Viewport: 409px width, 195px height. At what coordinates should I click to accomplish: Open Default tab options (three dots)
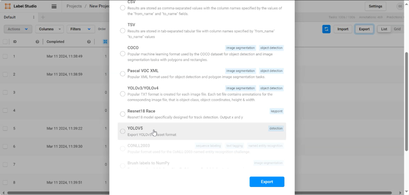pos(34,17)
